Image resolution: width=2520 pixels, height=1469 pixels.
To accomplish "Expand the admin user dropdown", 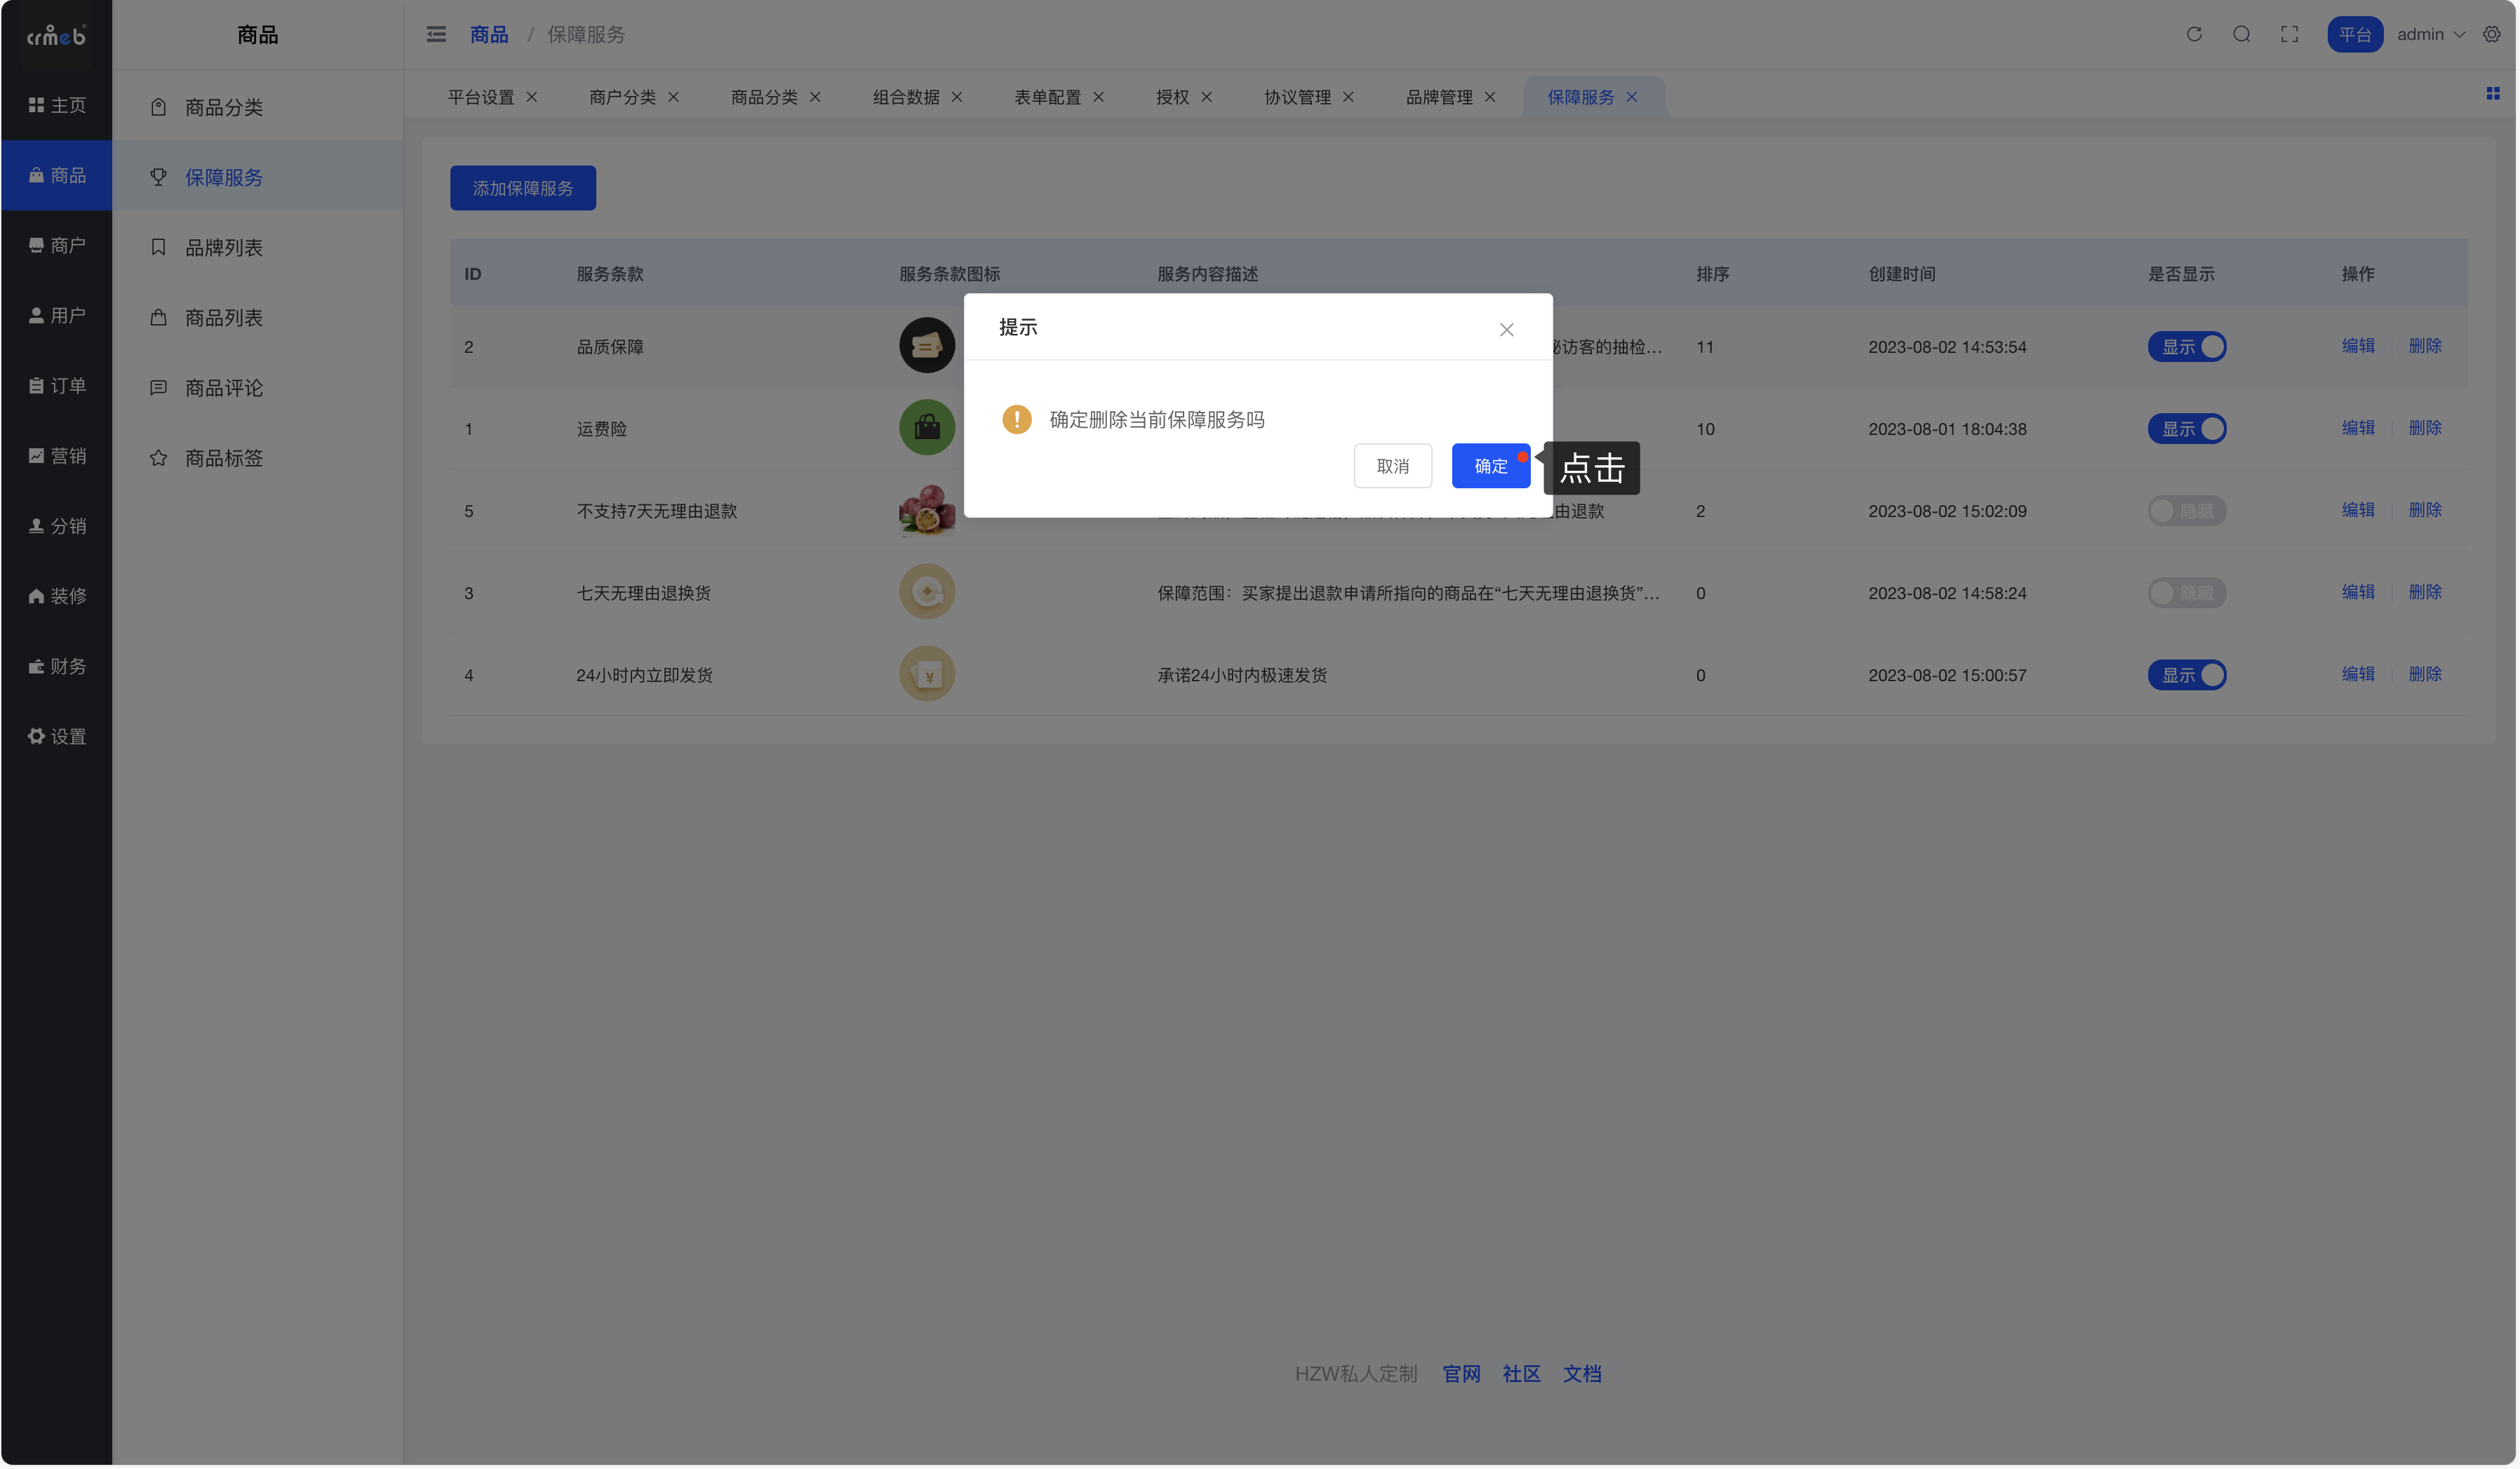I will [x=2430, y=34].
